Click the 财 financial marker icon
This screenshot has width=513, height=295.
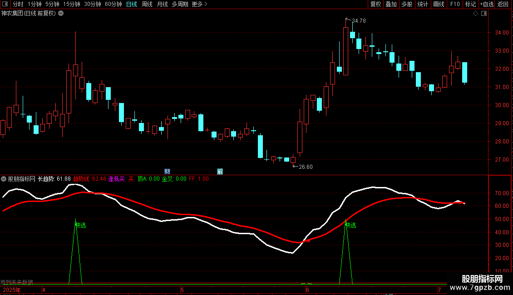167,172
